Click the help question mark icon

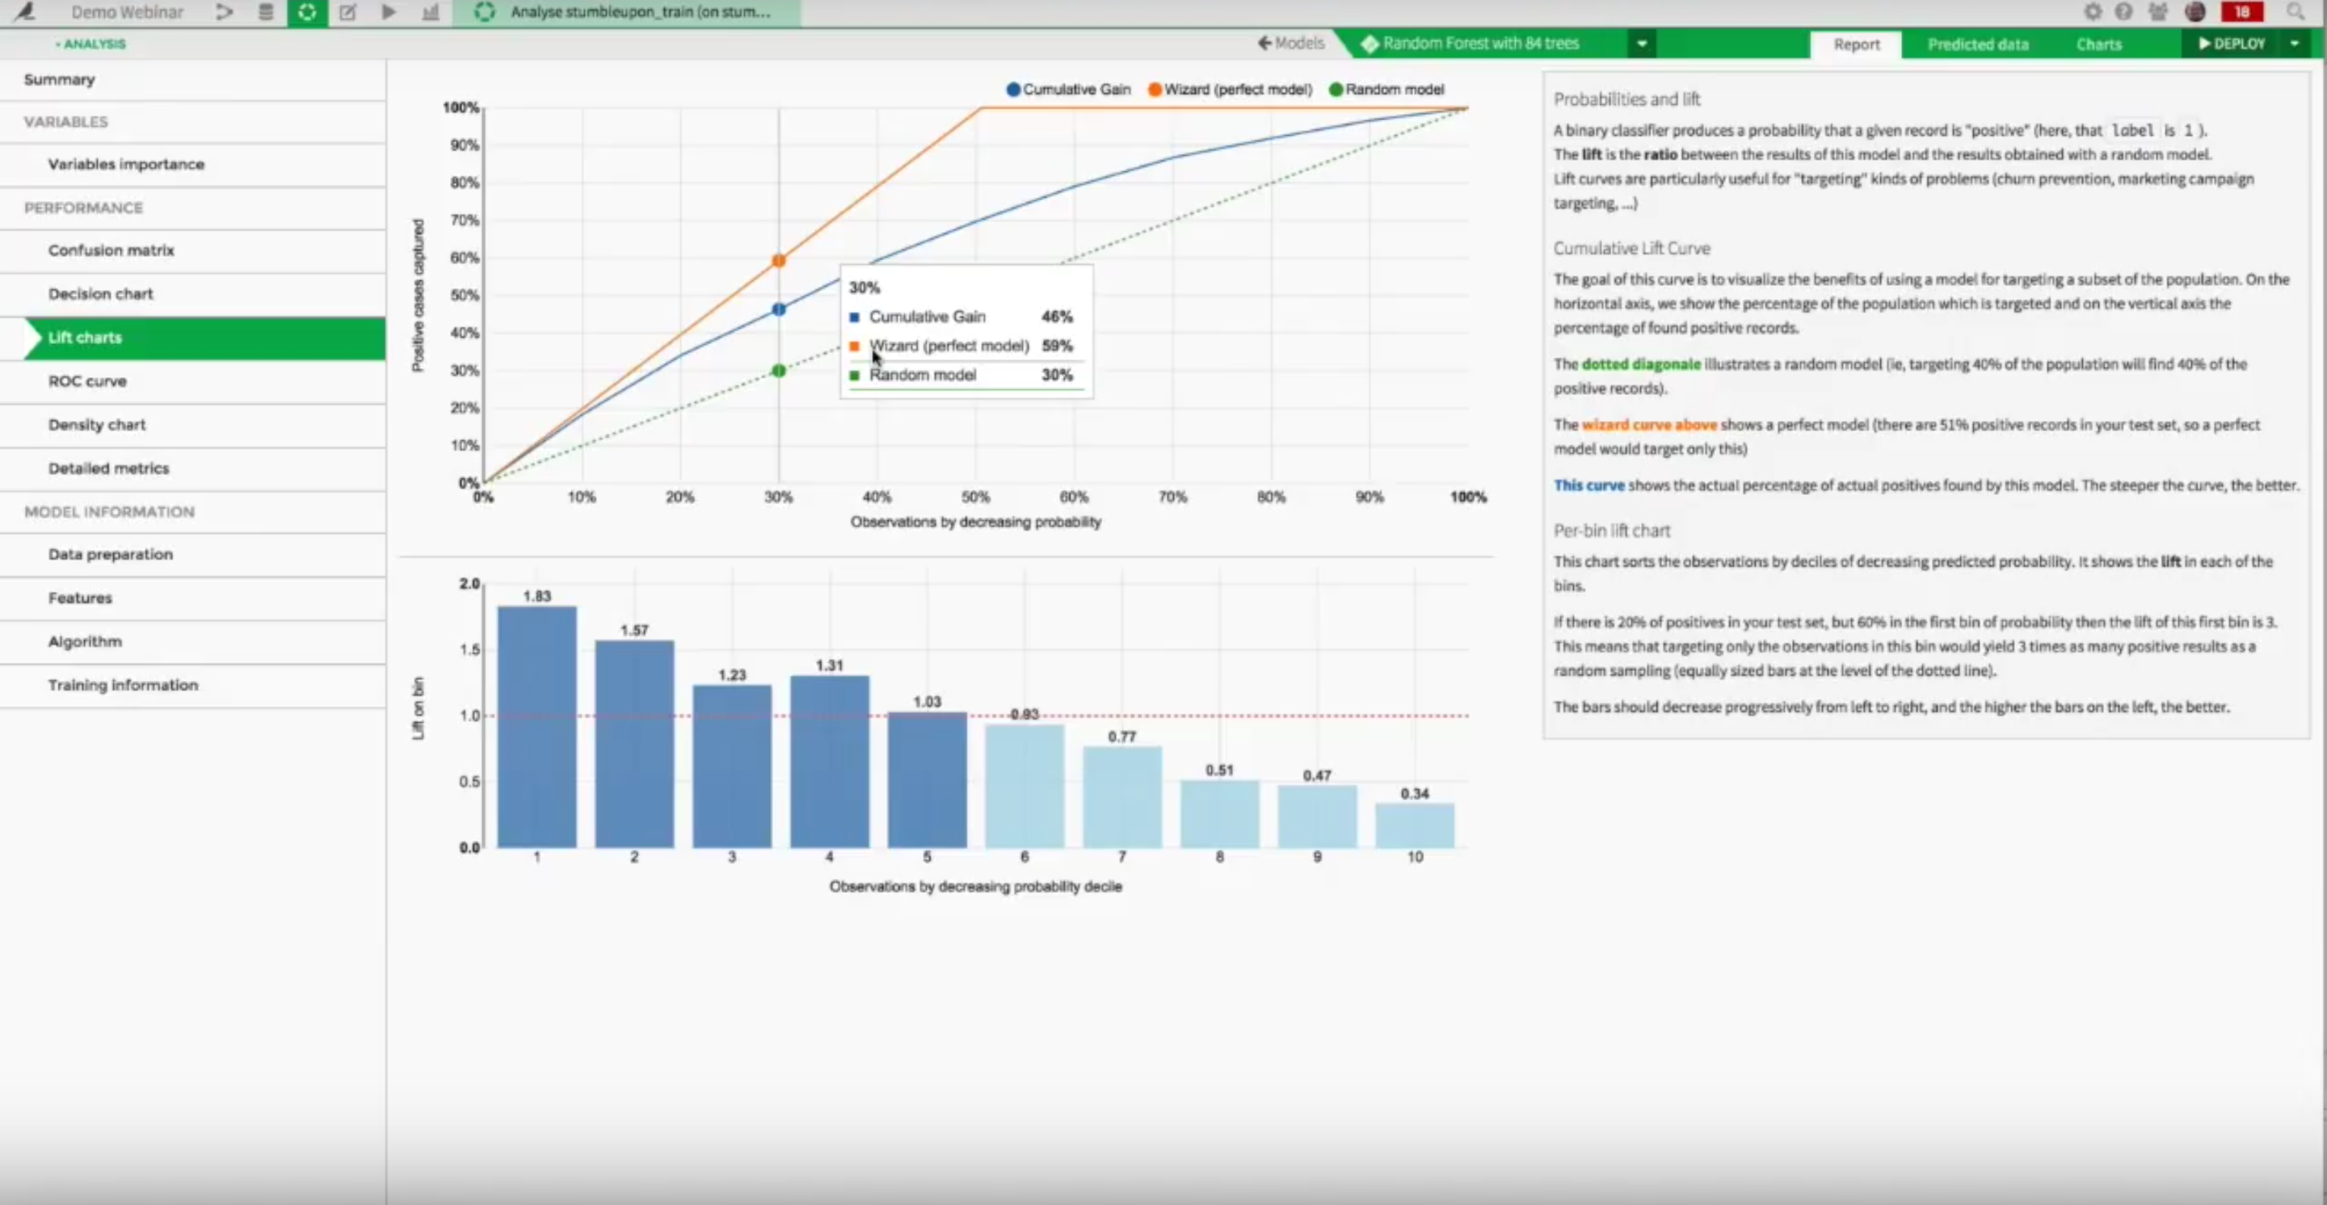point(2123,12)
